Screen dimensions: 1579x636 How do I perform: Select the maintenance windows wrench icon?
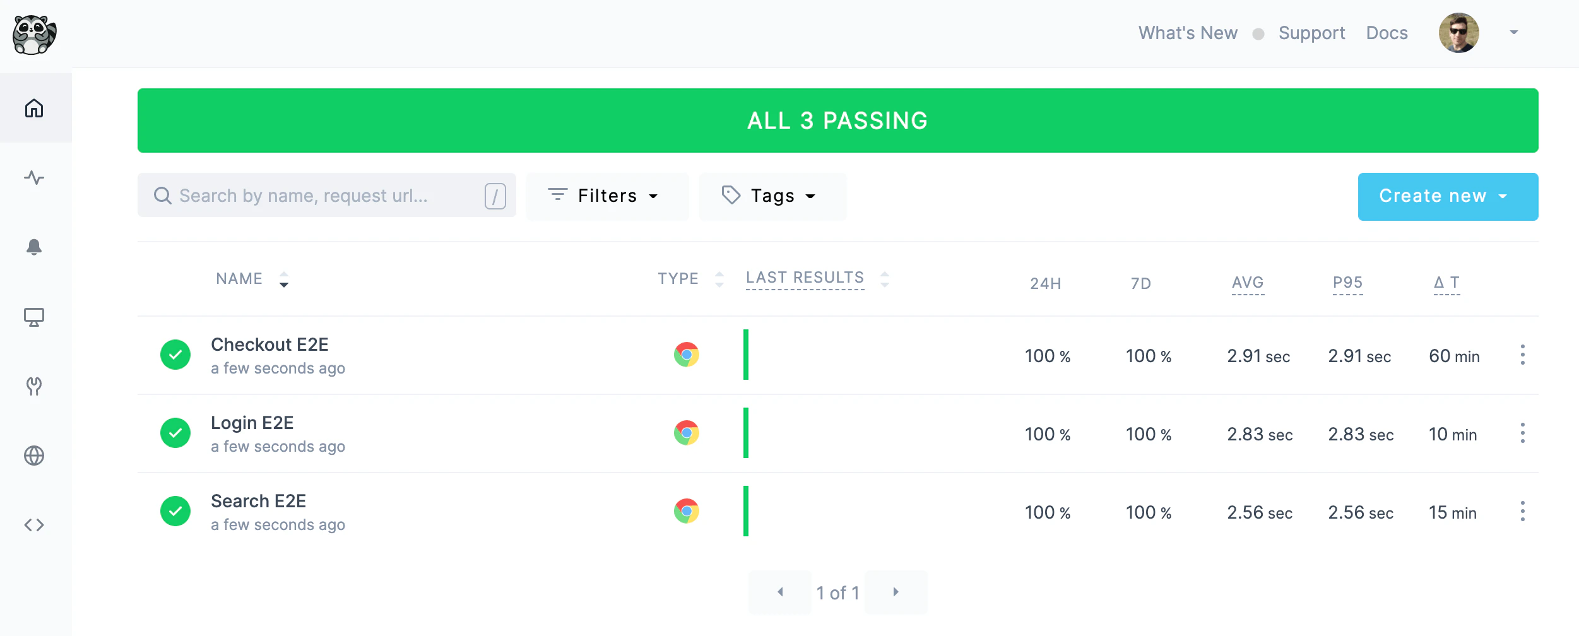click(x=35, y=386)
